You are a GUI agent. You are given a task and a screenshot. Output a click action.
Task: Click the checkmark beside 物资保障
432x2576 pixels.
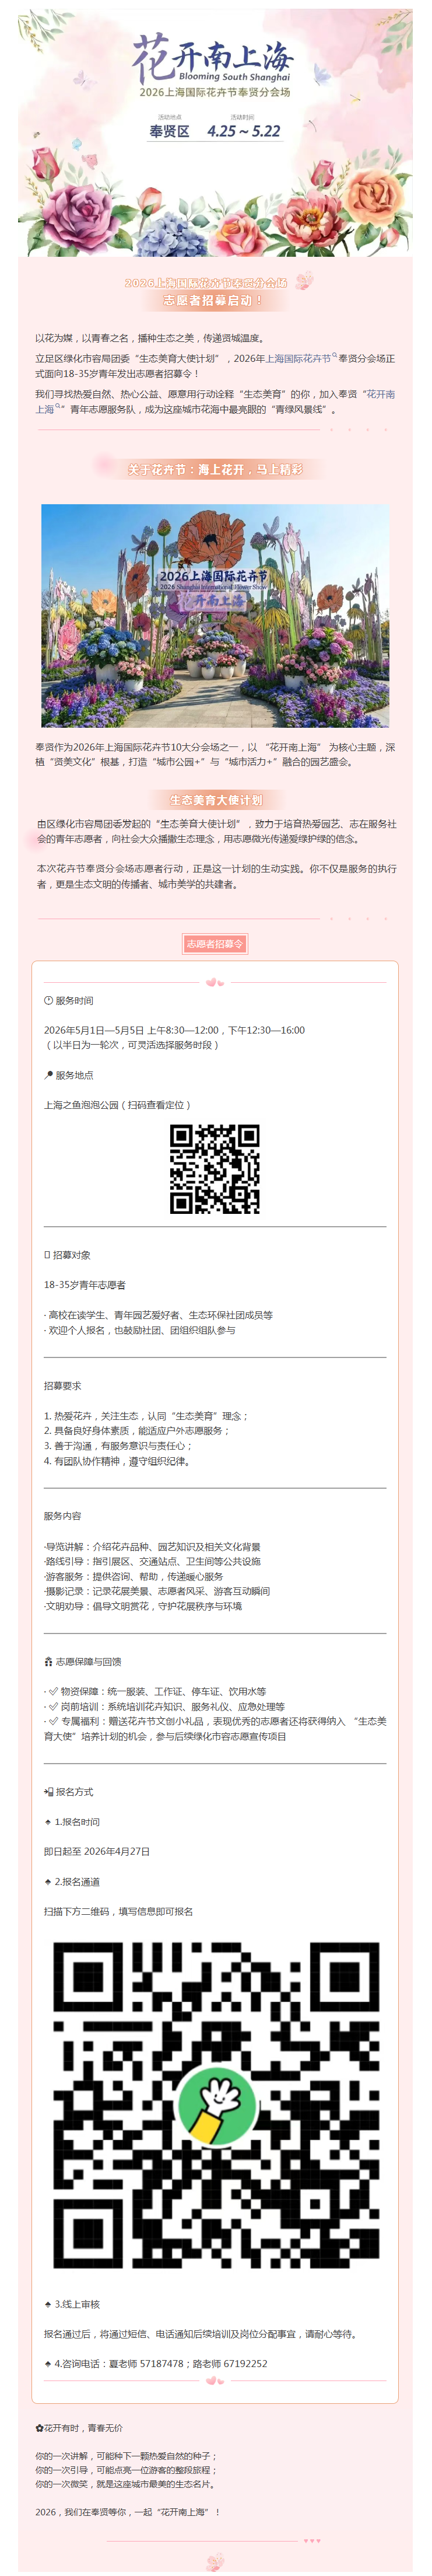tap(54, 1691)
